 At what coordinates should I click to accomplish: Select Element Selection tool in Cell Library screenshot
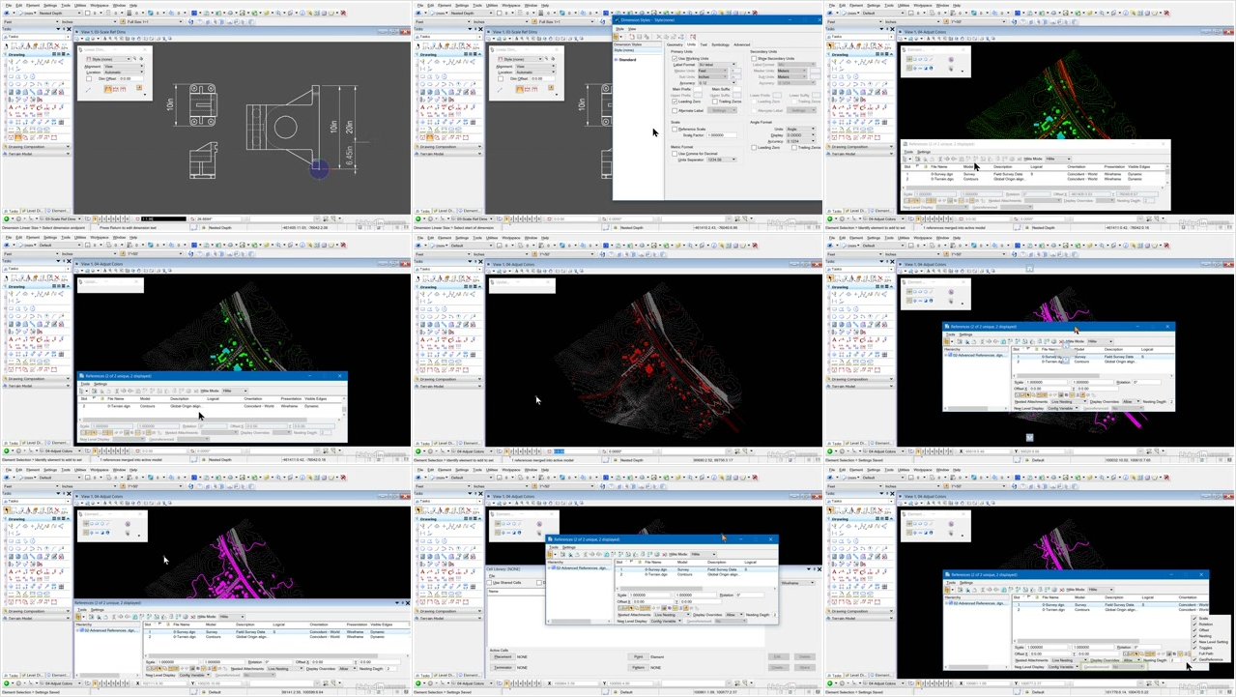coord(418,510)
